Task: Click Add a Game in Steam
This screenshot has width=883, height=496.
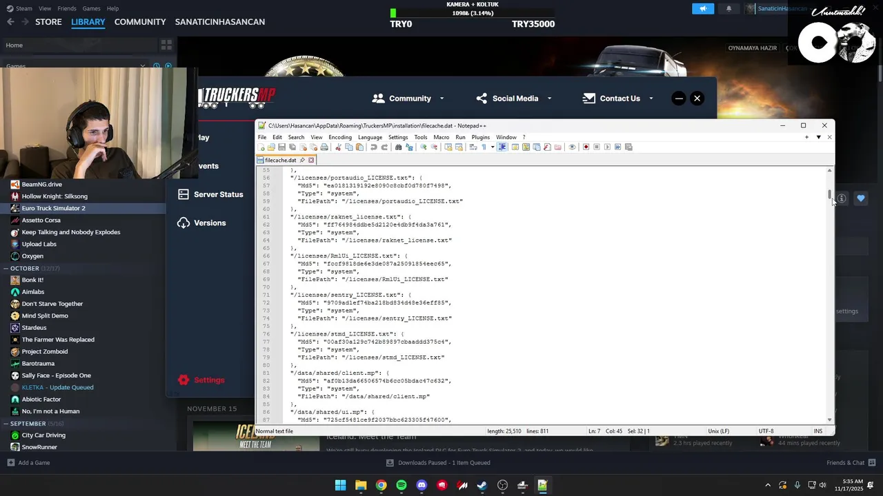Action: pos(28,463)
